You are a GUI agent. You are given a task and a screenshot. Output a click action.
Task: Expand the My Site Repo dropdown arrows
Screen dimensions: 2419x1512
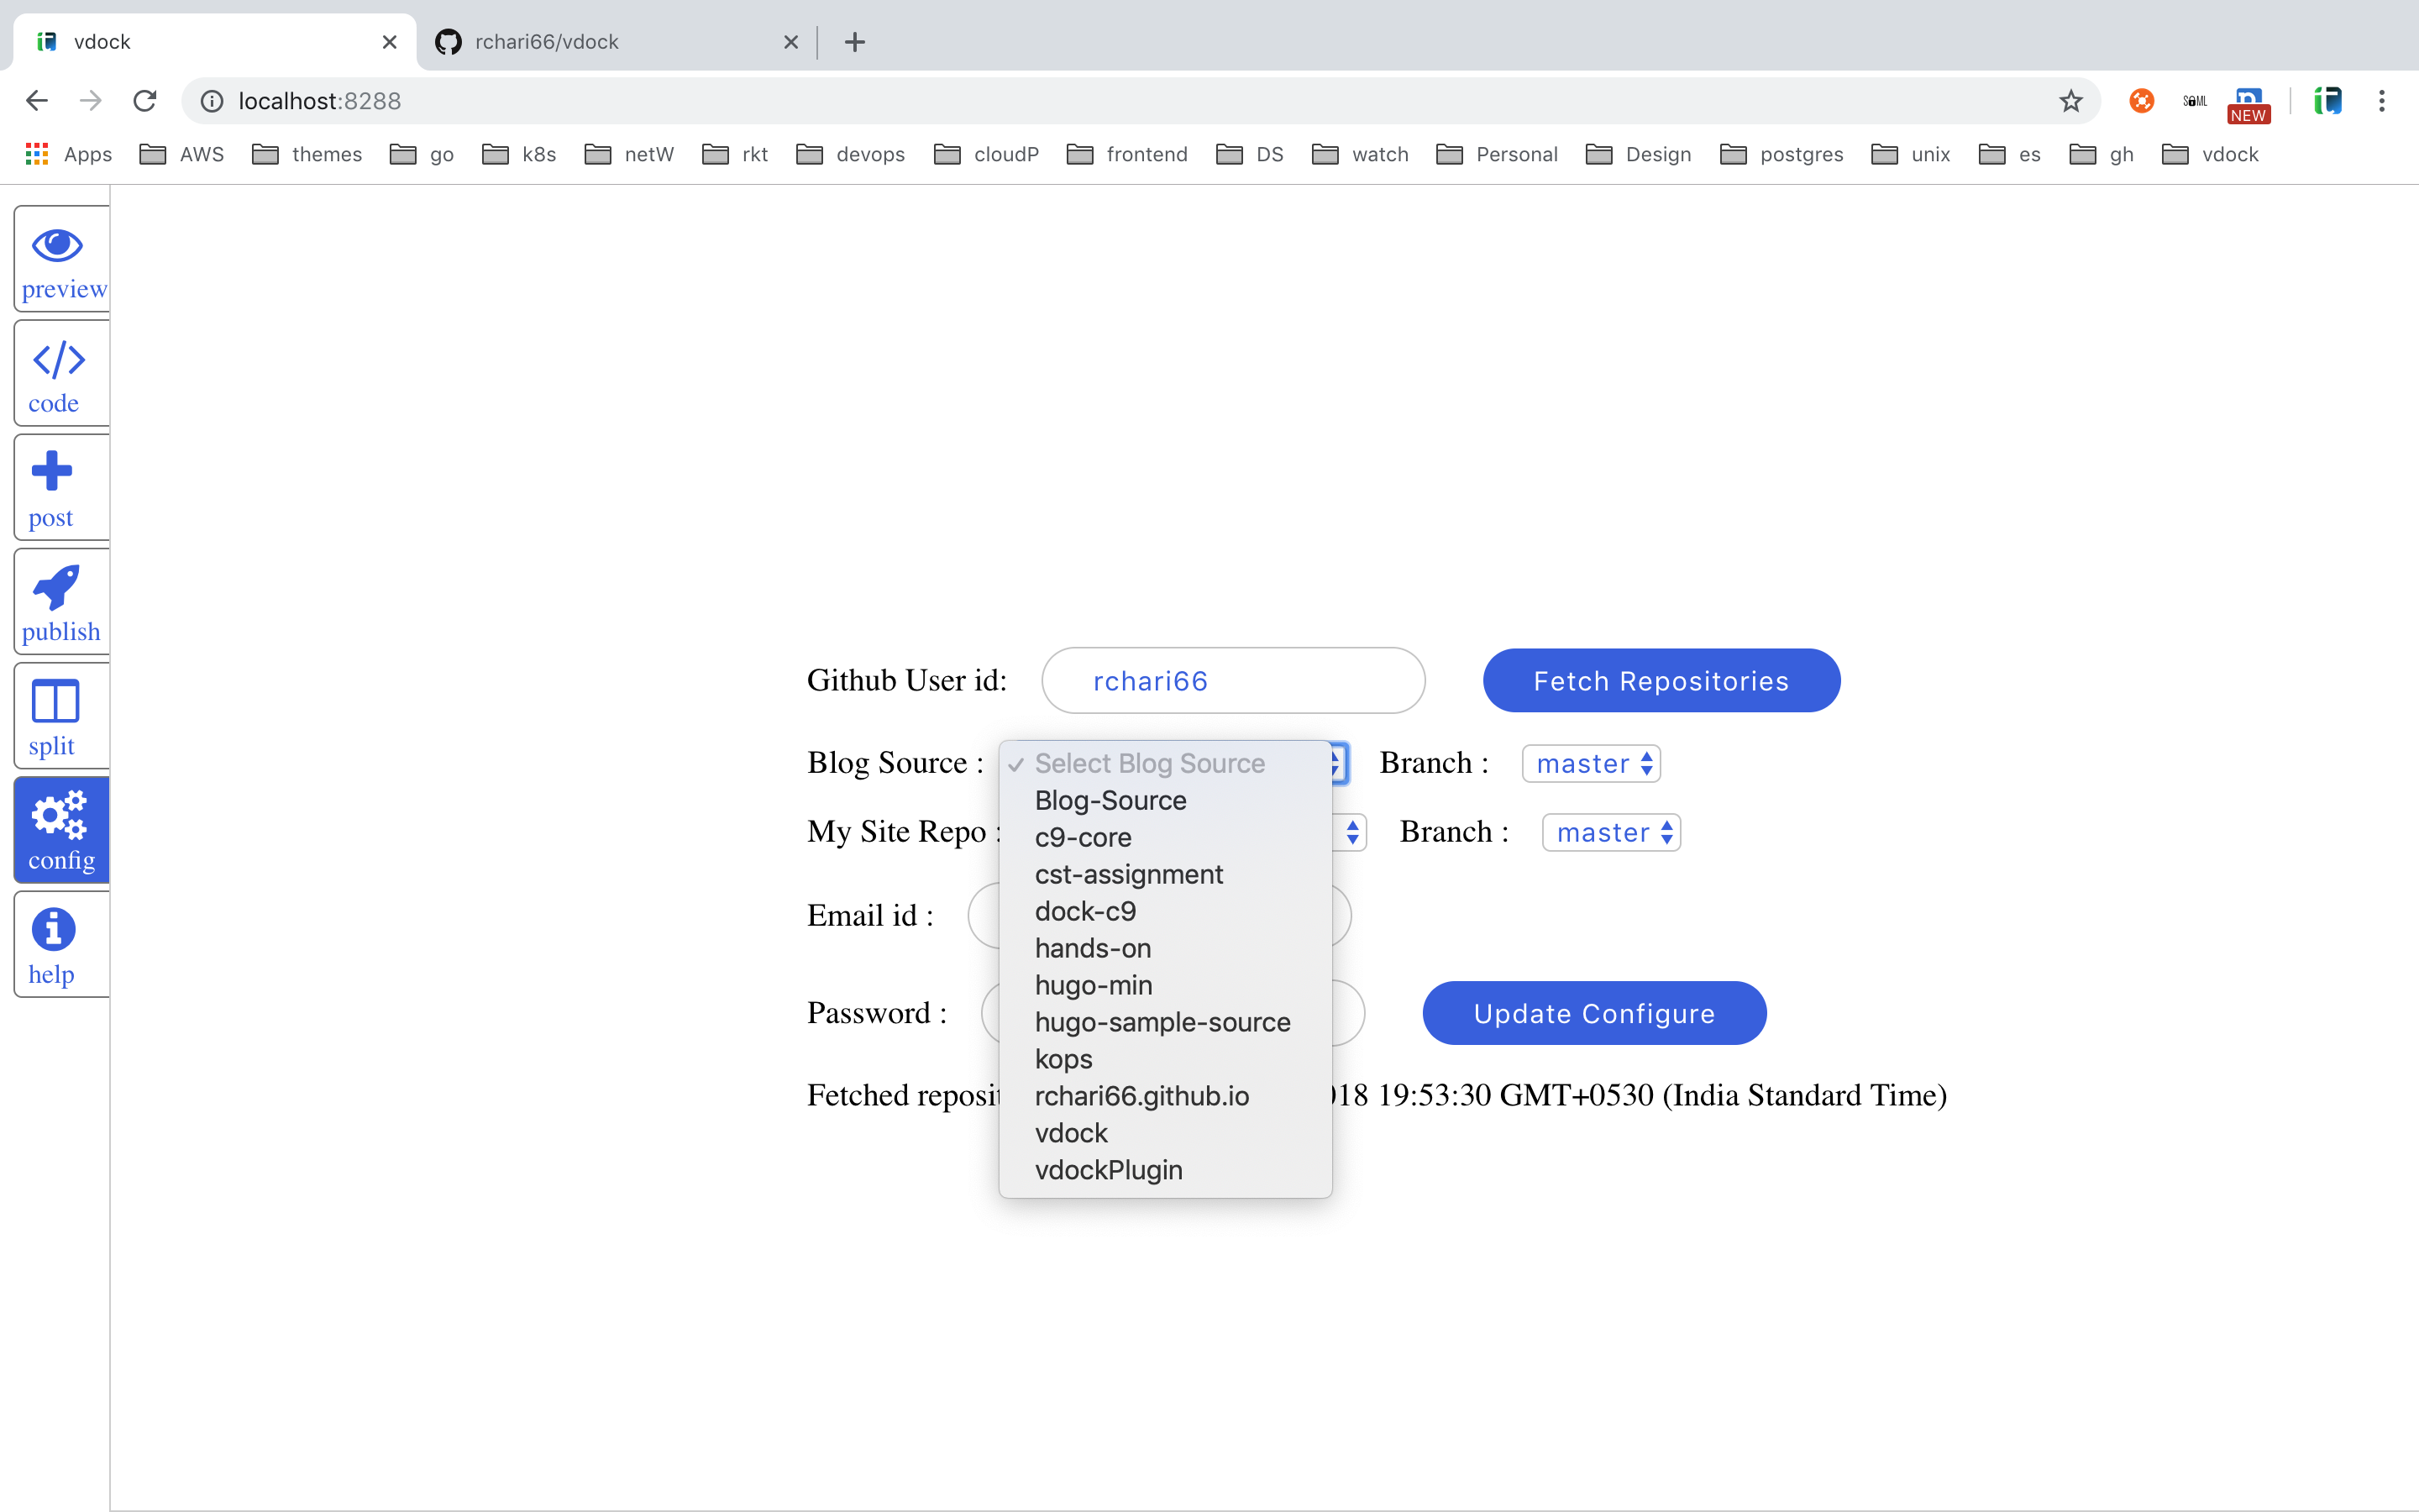pyautogui.click(x=1351, y=833)
